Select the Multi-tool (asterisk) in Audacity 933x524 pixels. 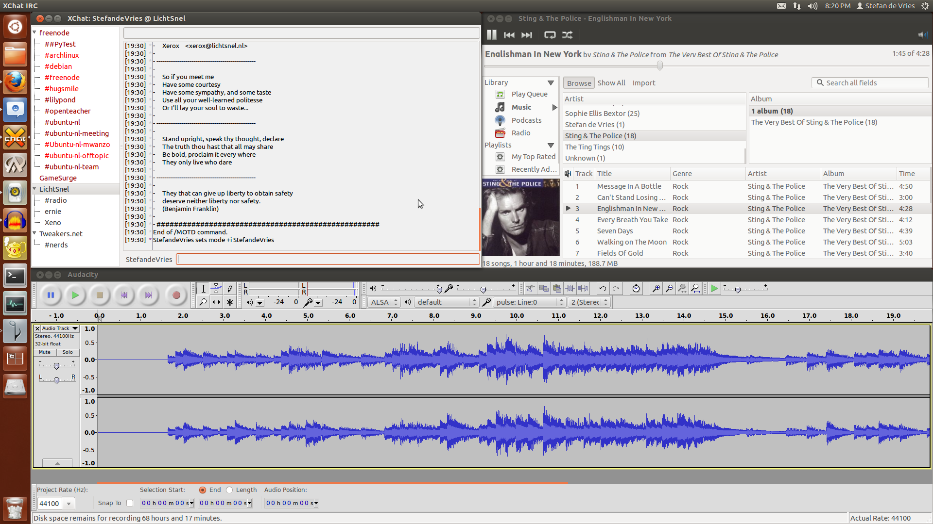230,302
